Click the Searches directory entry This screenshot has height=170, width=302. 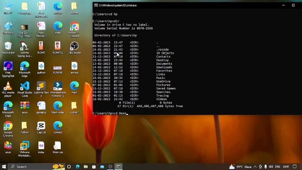click(x=163, y=92)
